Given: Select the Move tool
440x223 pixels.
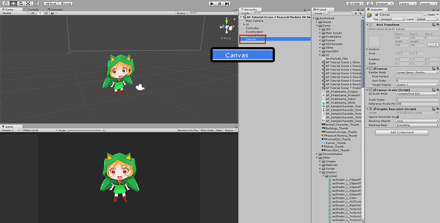Looking at the screenshot, I should (x=13, y=4).
